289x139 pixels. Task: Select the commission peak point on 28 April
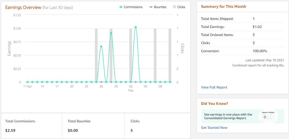point(111,33)
